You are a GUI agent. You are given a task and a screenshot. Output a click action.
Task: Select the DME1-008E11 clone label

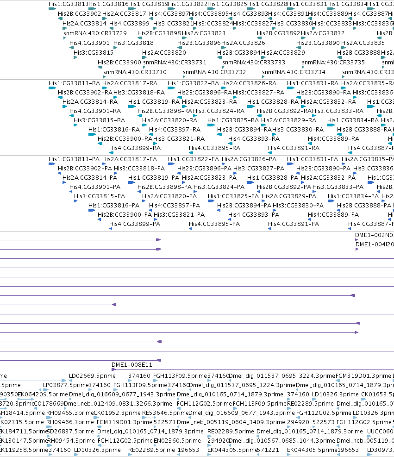132,365
